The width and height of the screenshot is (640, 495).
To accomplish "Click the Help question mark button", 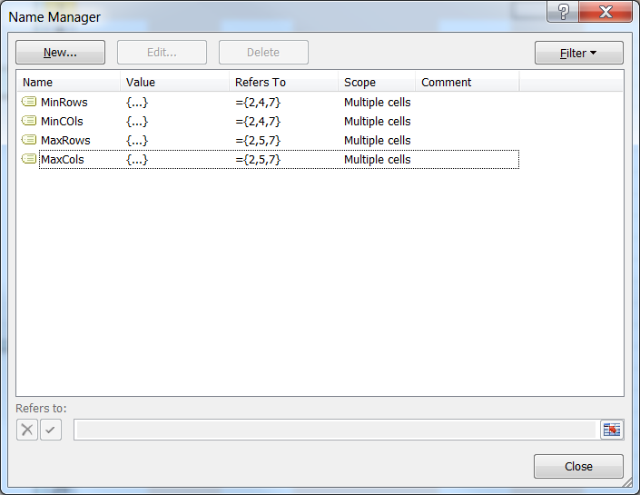I will [x=564, y=12].
